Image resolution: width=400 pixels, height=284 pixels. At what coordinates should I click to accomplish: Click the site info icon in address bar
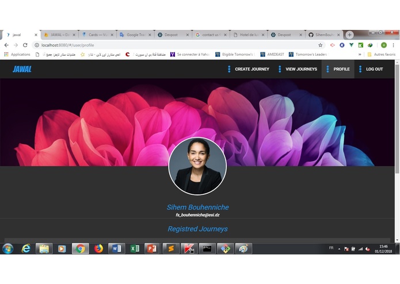point(37,45)
